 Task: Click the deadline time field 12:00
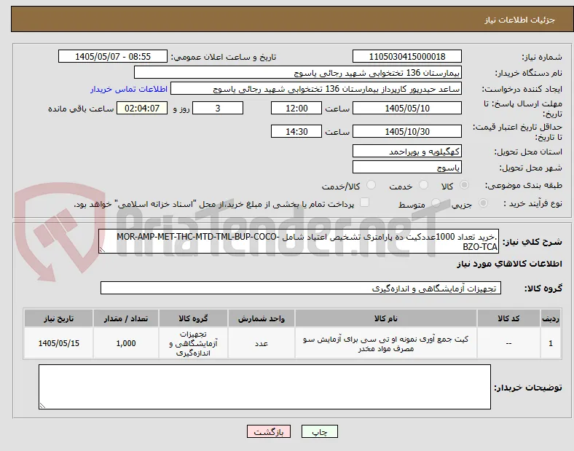coord(296,108)
